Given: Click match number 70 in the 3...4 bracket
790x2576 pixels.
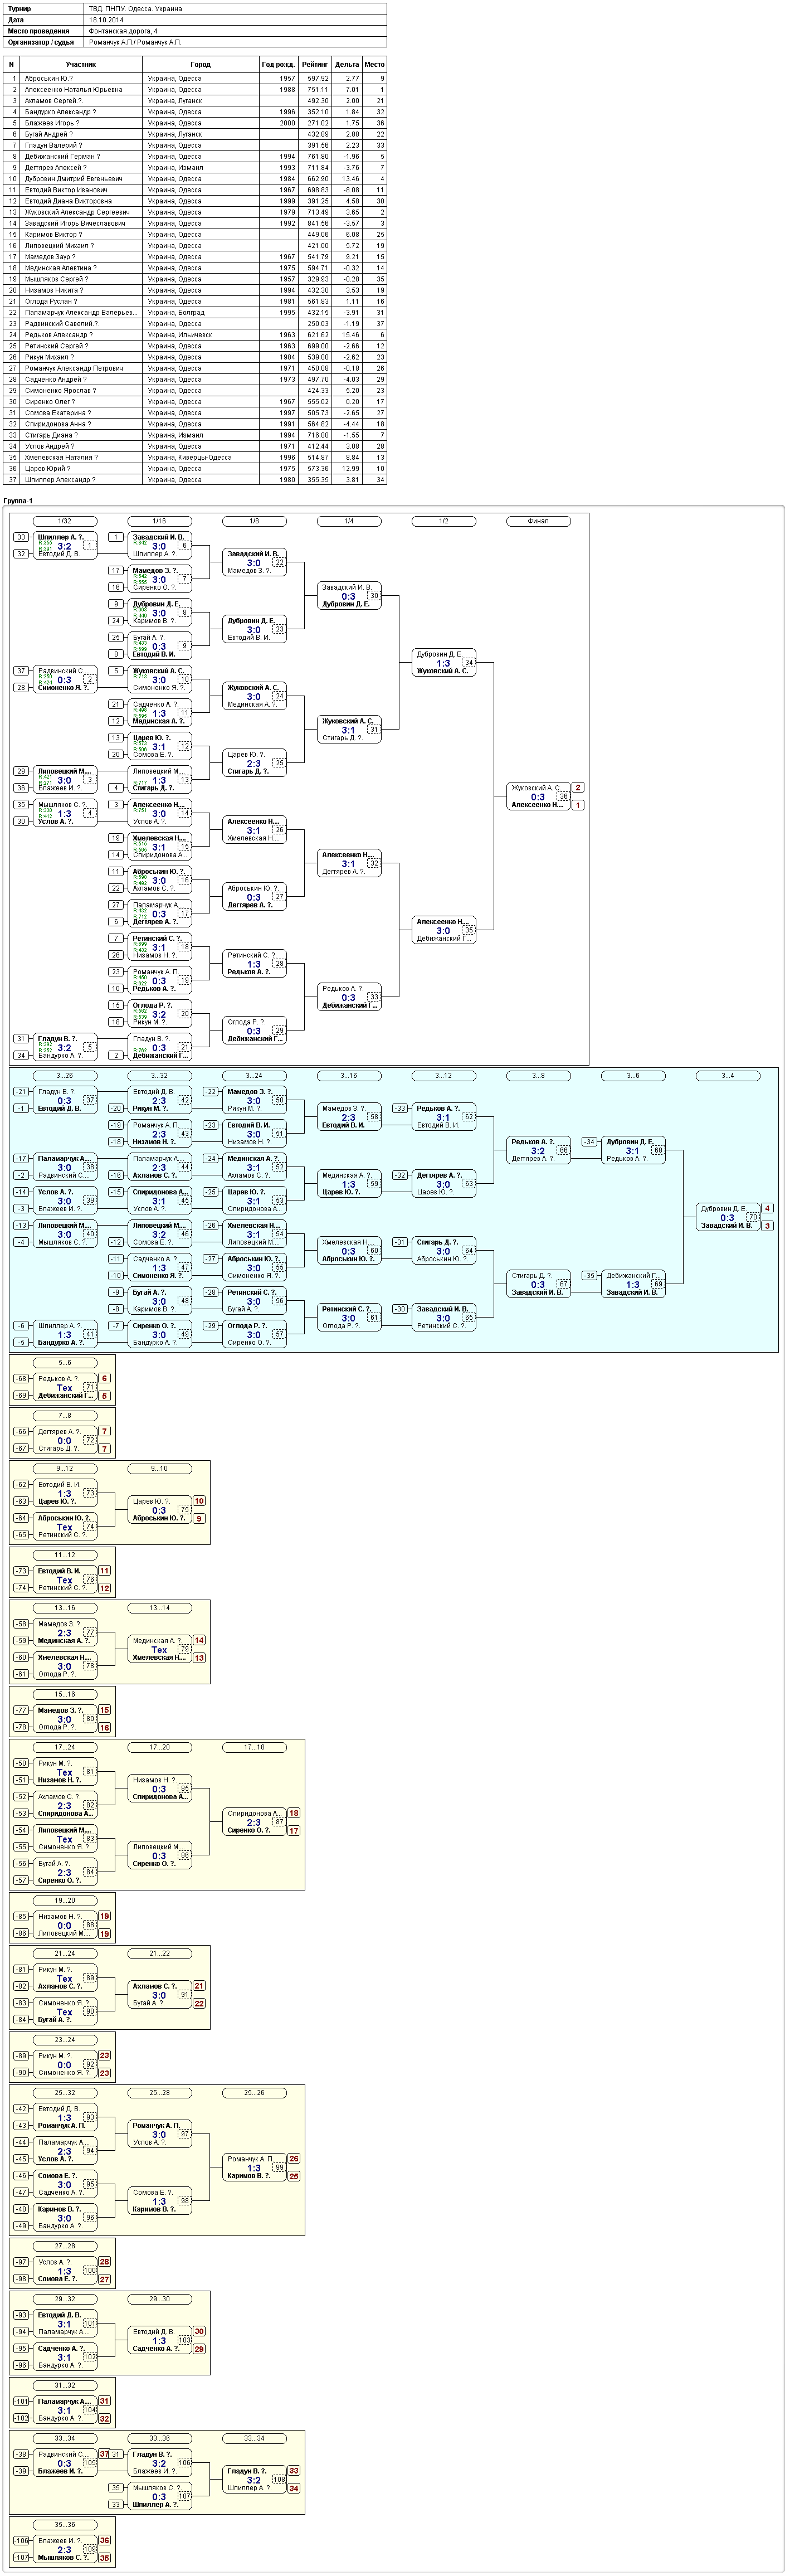Looking at the screenshot, I should point(753,1217).
